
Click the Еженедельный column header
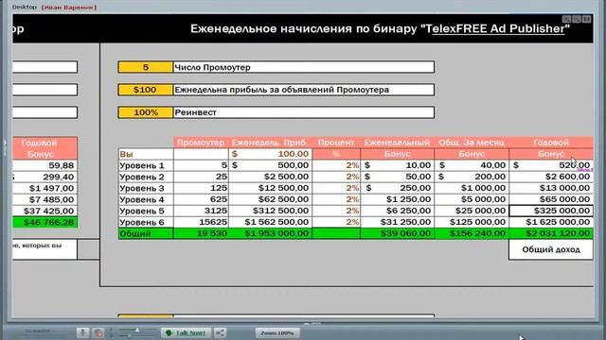click(397, 143)
